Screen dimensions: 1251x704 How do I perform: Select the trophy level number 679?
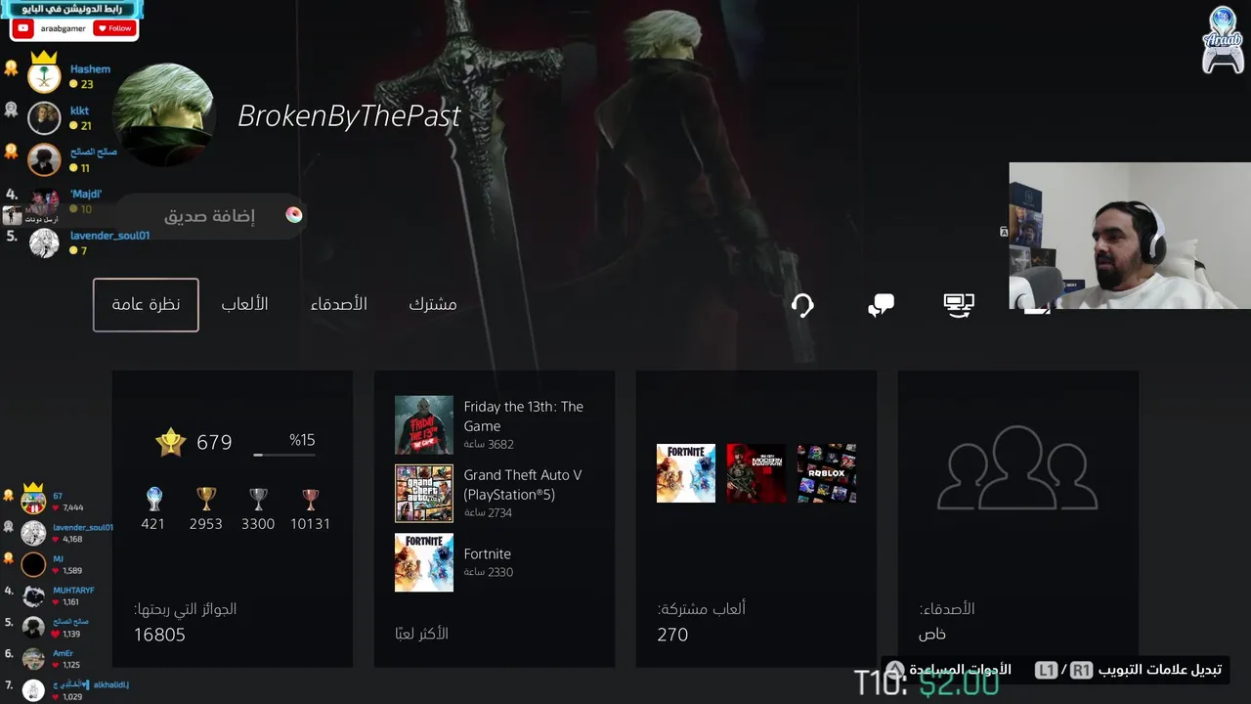pyautogui.click(x=214, y=443)
